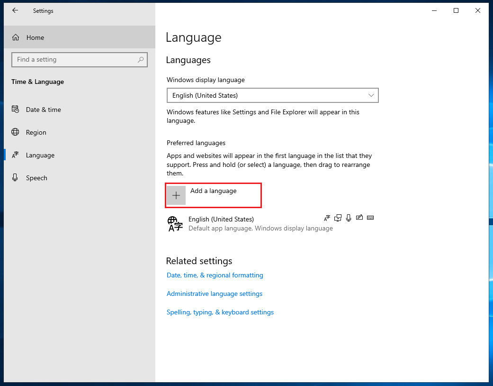Click the Speech microphone icon
Viewport: 493px width, 386px height.
pos(15,177)
